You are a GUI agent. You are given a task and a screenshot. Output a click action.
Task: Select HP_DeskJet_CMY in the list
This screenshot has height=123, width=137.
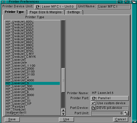[x=32, y=54]
